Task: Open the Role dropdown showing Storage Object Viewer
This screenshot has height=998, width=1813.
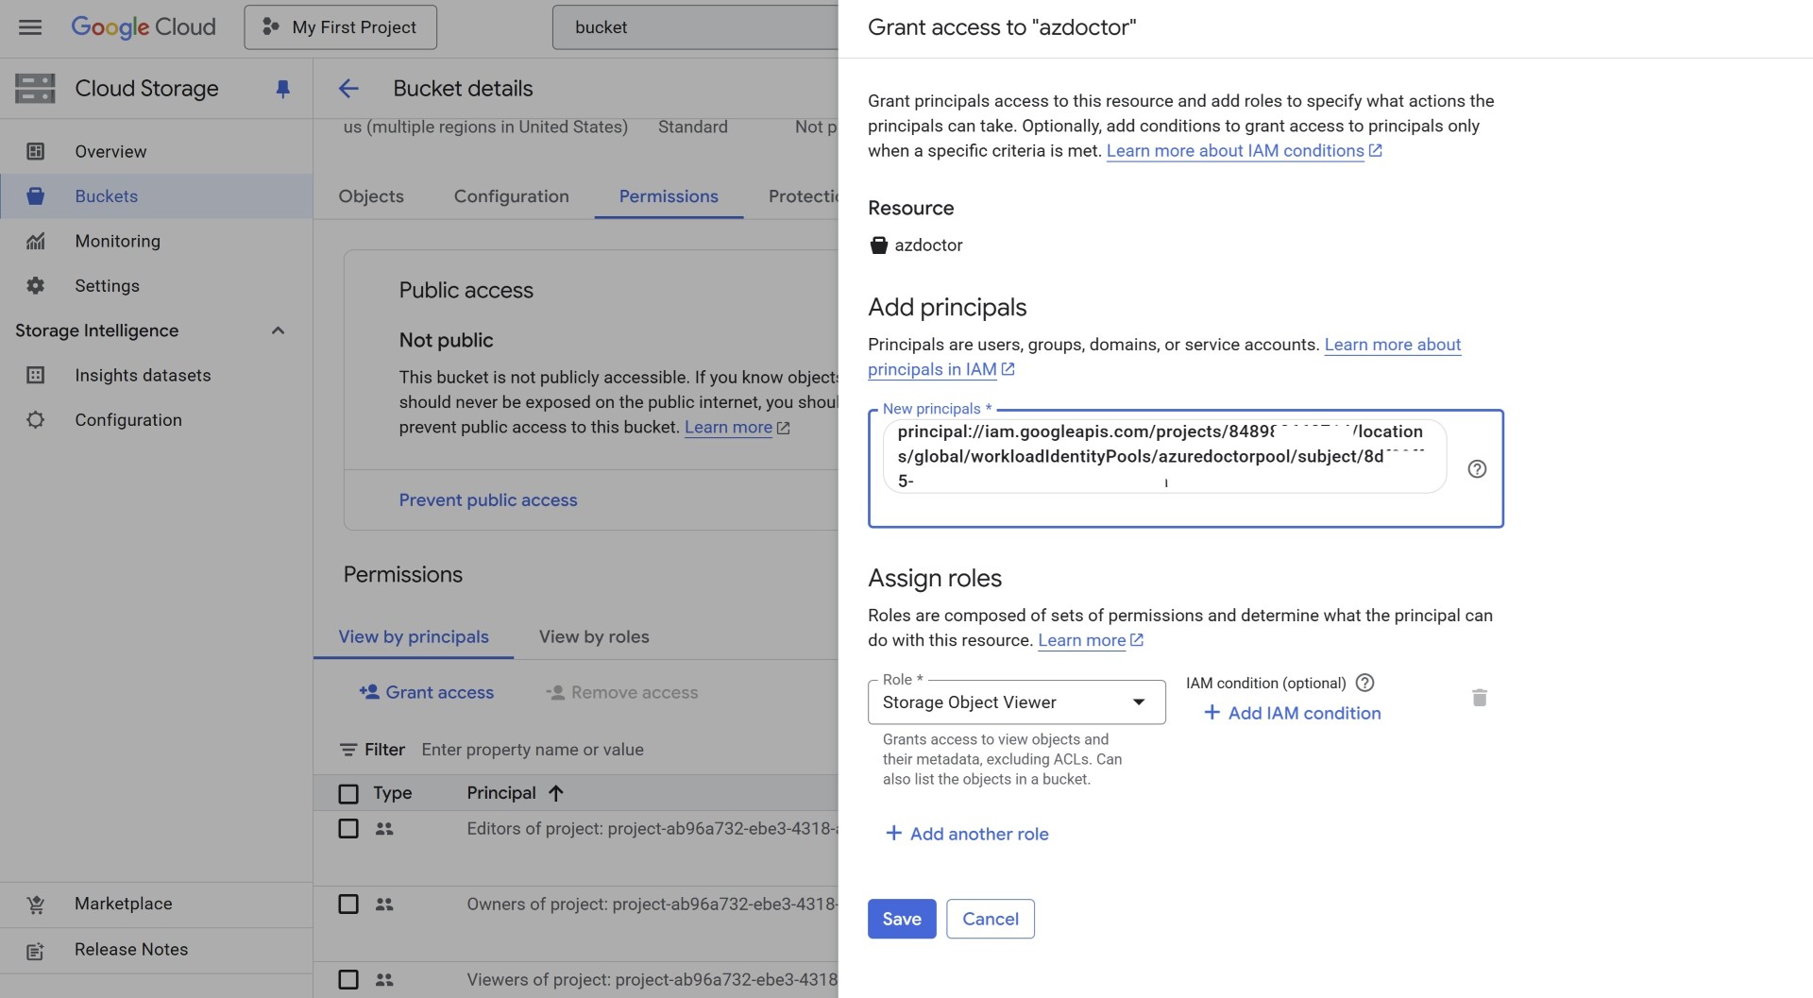Action: 1016,702
